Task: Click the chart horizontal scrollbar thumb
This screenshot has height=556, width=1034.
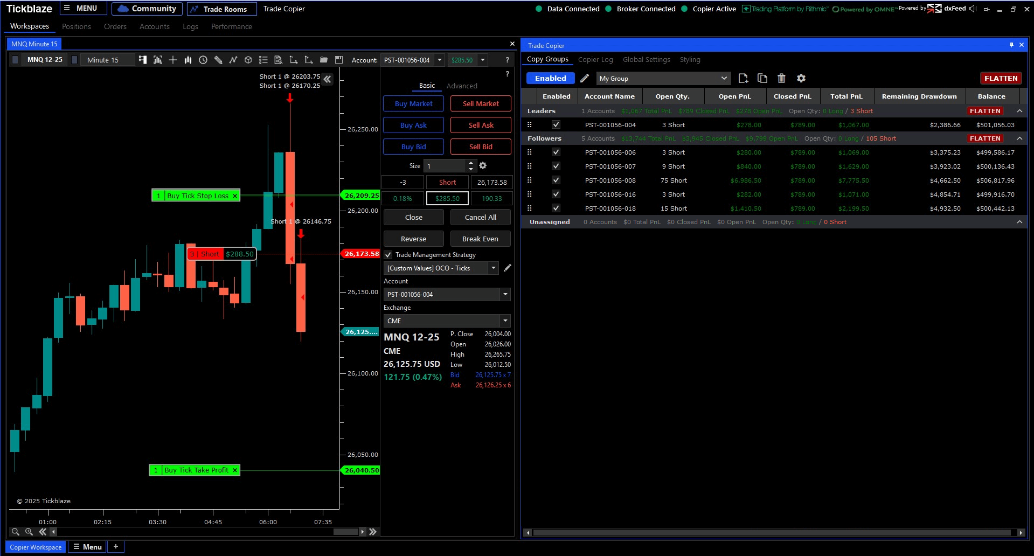Action: pyautogui.click(x=345, y=532)
